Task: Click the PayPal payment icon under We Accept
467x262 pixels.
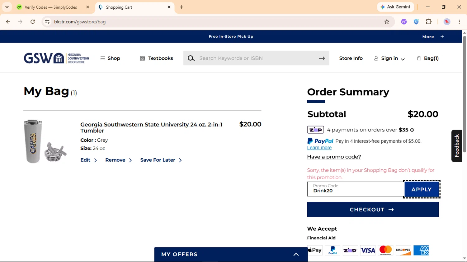Action: click(333, 250)
